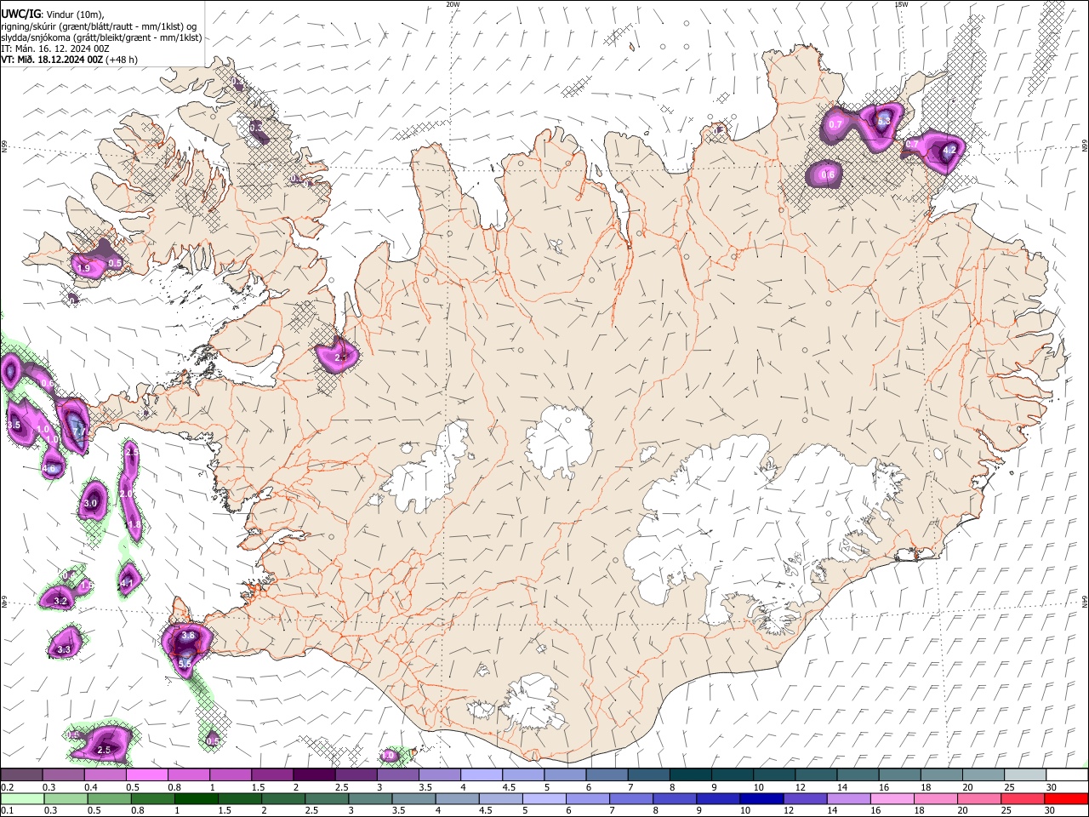The width and height of the screenshot is (1089, 817).
Task: Click the light gray 25–30 snow legend swatch
Action: click(x=1026, y=775)
